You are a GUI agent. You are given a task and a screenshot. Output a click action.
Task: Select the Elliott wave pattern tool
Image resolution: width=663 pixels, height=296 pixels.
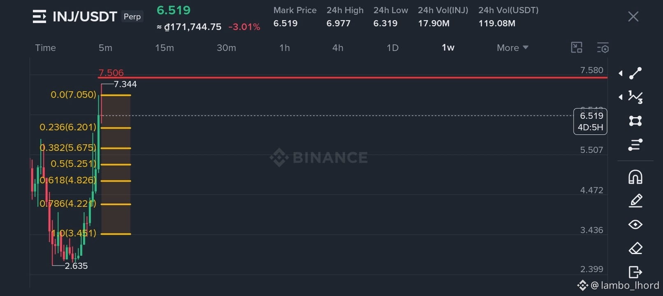(x=635, y=97)
